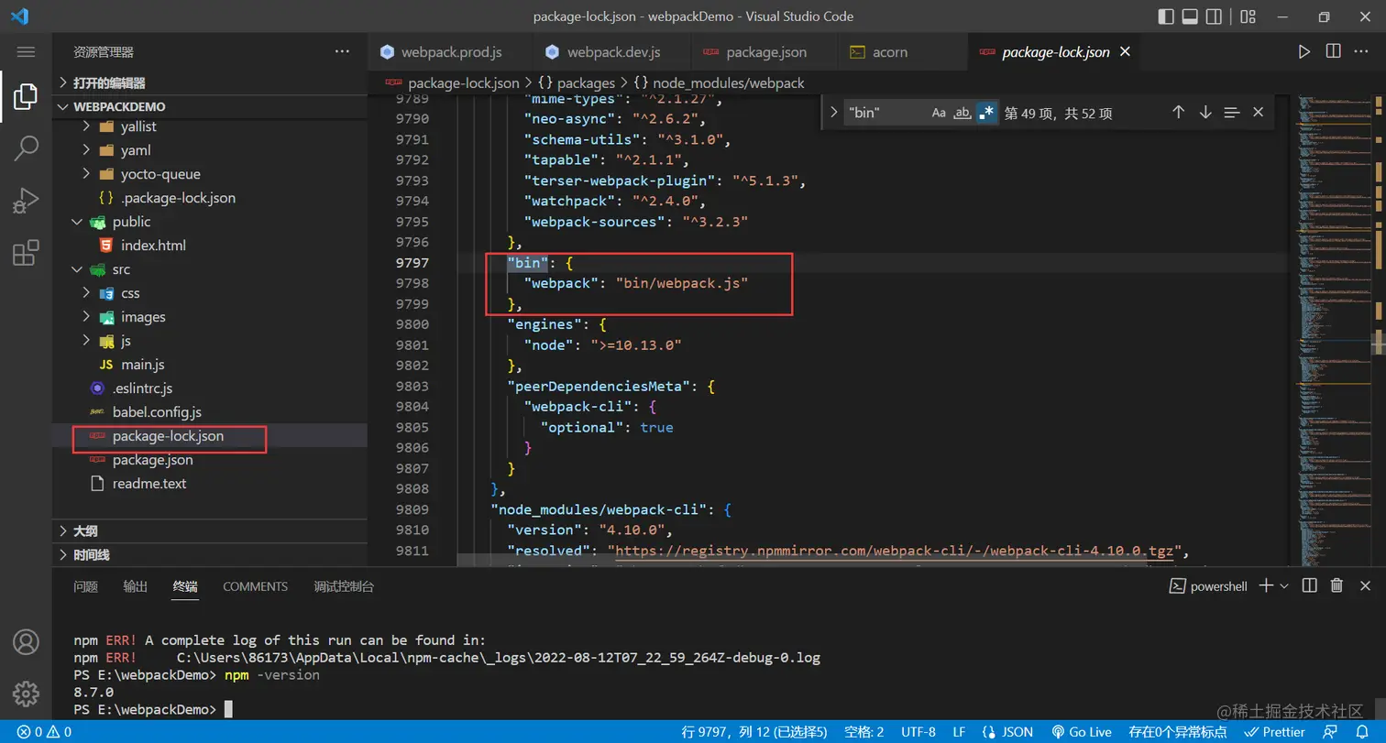The width and height of the screenshot is (1386, 743).
Task: Expand the 时间线 timeline section
Action: 210,554
